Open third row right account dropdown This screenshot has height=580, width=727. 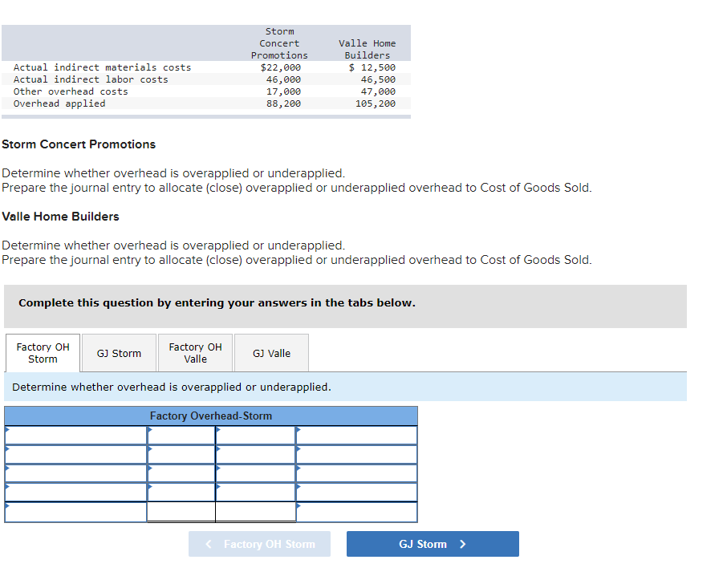point(356,473)
